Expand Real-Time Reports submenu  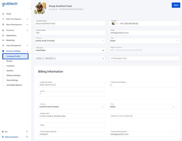click(x=27, y=19)
